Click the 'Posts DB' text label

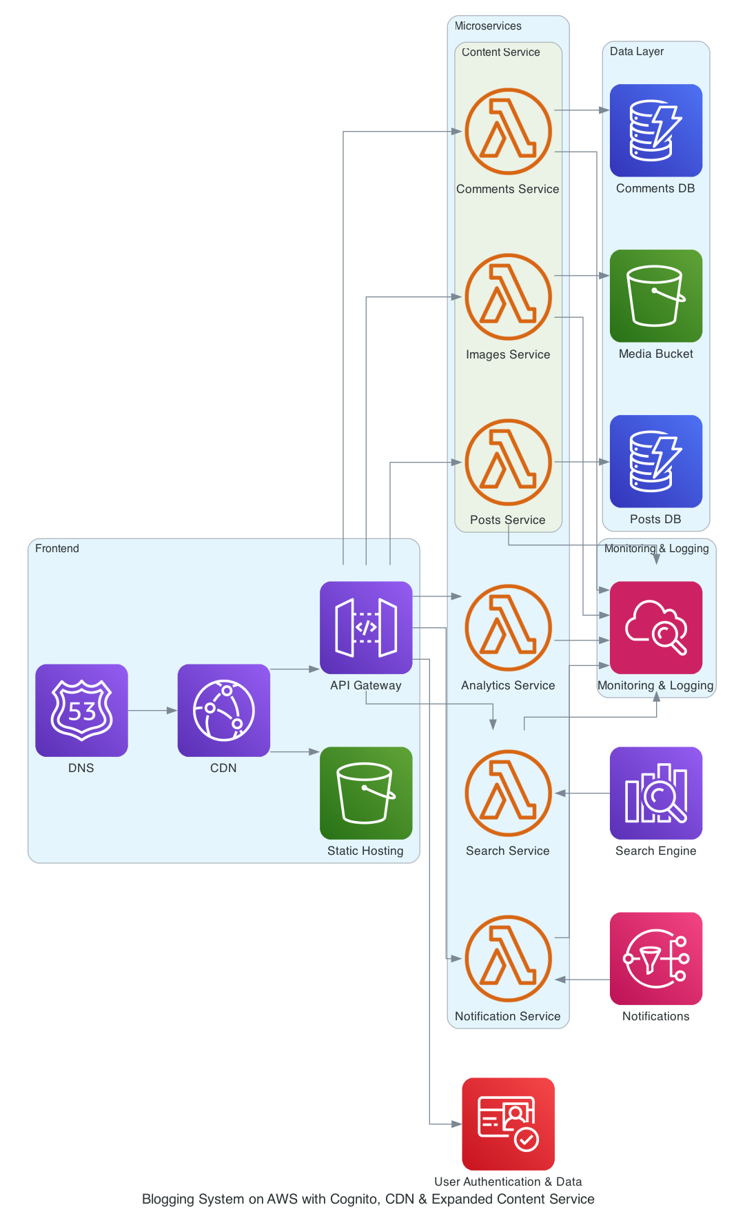pyautogui.click(x=655, y=519)
